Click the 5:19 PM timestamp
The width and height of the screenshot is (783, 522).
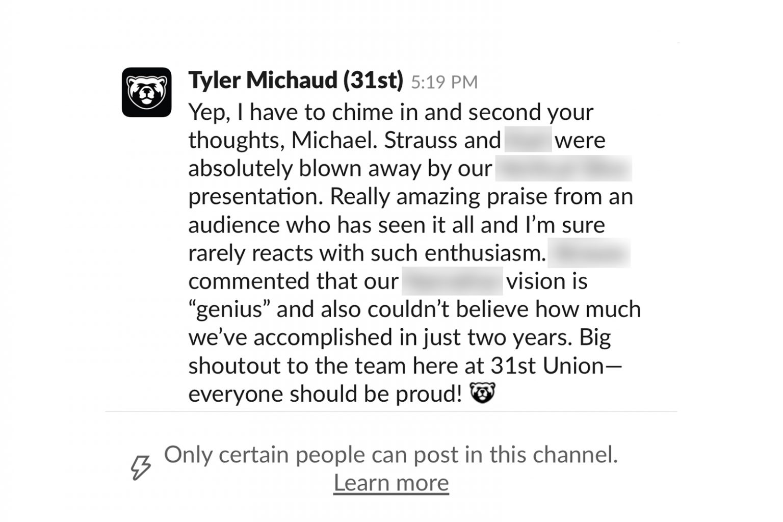(444, 82)
